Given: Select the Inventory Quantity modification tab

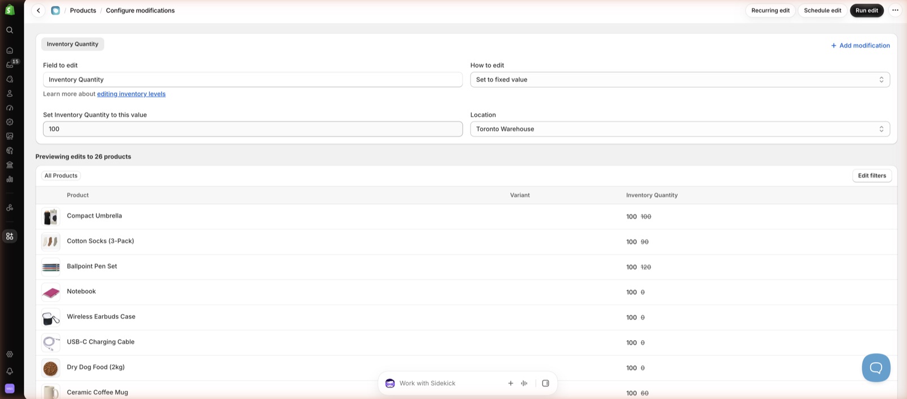Looking at the screenshot, I should [x=73, y=44].
